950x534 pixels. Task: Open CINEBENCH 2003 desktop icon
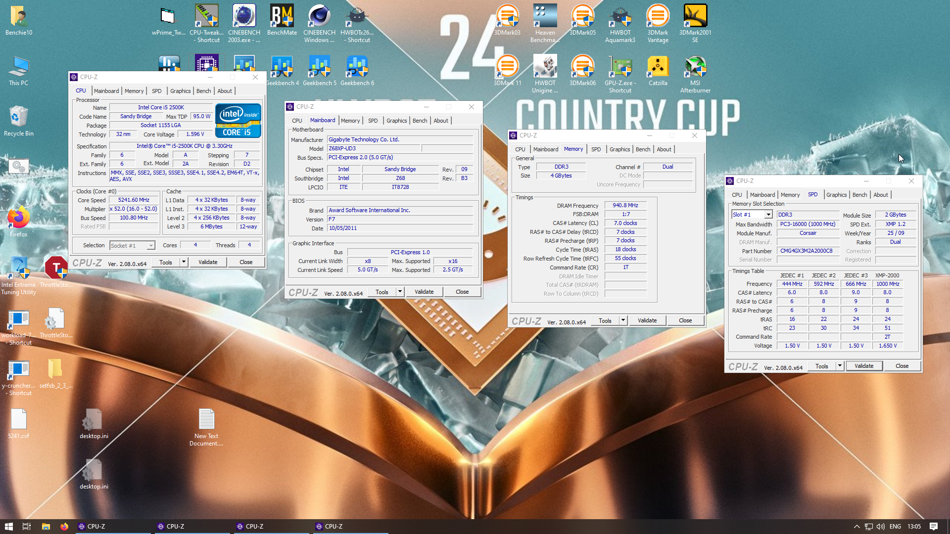(x=244, y=16)
